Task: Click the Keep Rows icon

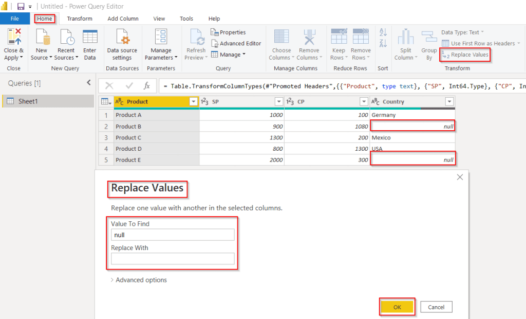Action: point(339,37)
